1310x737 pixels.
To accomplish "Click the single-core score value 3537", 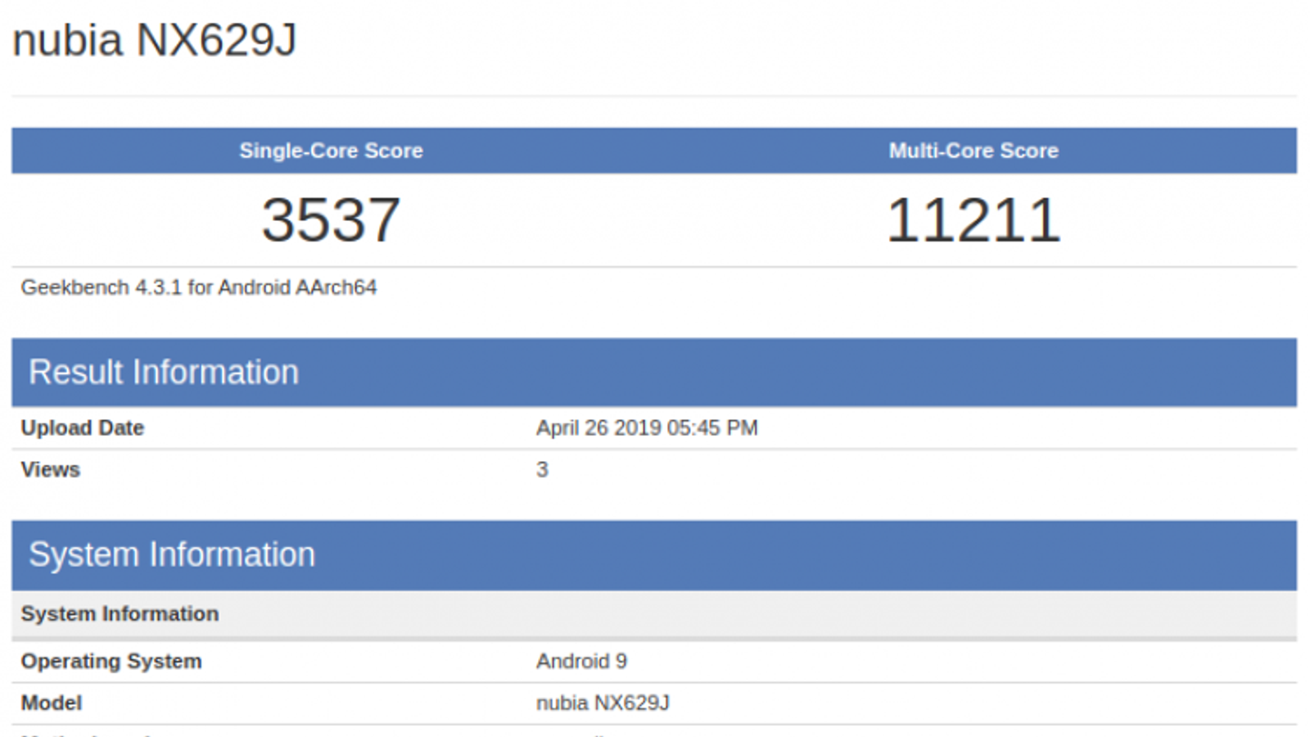I will click(331, 220).
